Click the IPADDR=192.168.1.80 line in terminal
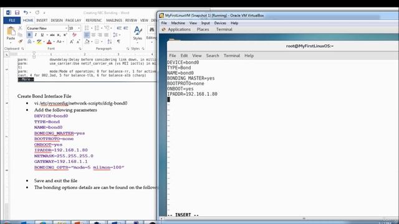 (192, 94)
